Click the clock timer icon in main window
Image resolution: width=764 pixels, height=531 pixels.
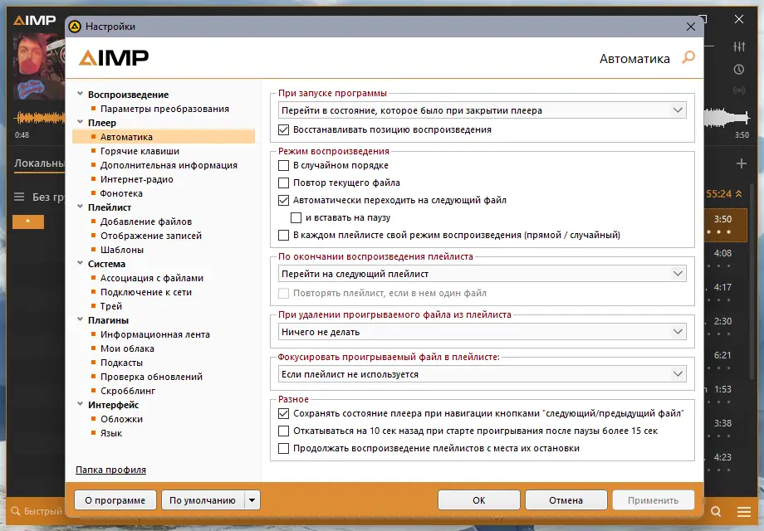pyautogui.click(x=739, y=69)
